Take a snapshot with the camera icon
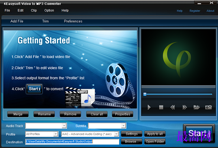Viewport: 218px width, 148px height. [208, 107]
